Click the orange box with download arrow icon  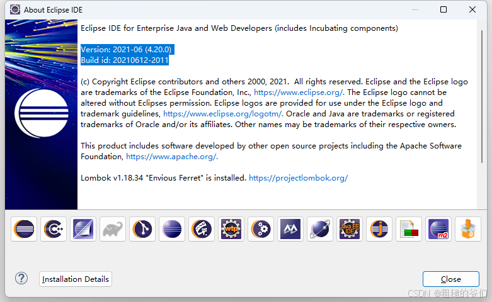[x=468, y=229]
